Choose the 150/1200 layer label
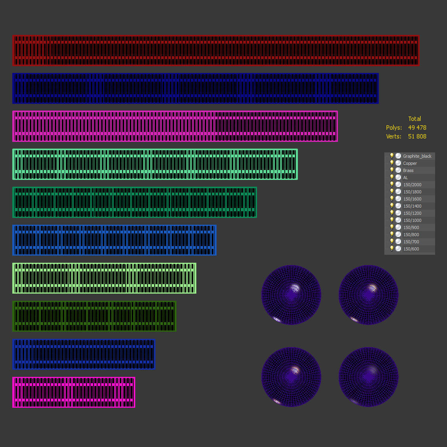The height and width of the screenshot is (447, 447). pos(412,213)
